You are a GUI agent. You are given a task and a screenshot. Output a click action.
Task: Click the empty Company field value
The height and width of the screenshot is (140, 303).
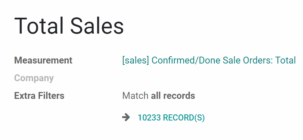(209, 78)
